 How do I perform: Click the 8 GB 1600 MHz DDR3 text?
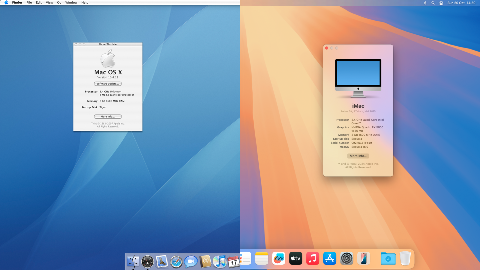click(366, 135)
